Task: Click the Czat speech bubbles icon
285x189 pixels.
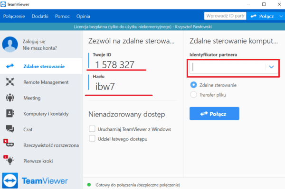Action: 10,129
